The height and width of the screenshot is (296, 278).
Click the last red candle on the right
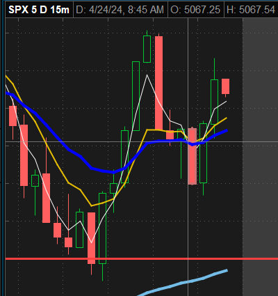[x=225, y=86]
